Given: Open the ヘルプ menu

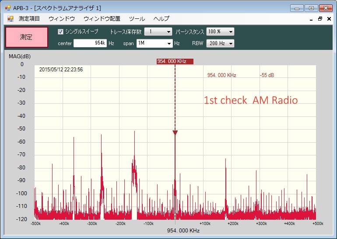Looking at the screenshot, I should 161,19.
